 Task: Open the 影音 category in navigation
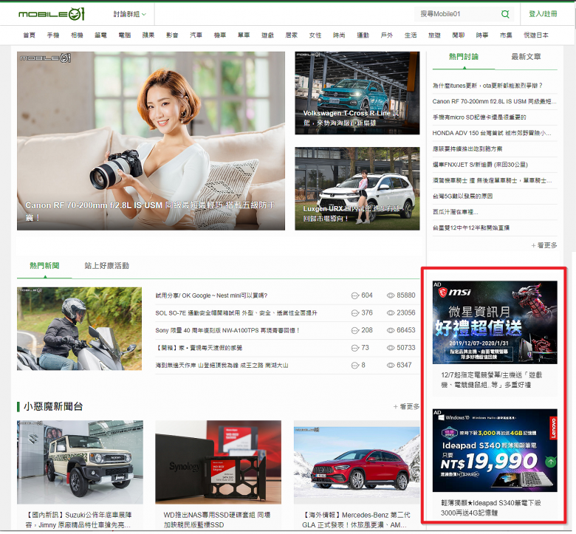coord(172,35)
